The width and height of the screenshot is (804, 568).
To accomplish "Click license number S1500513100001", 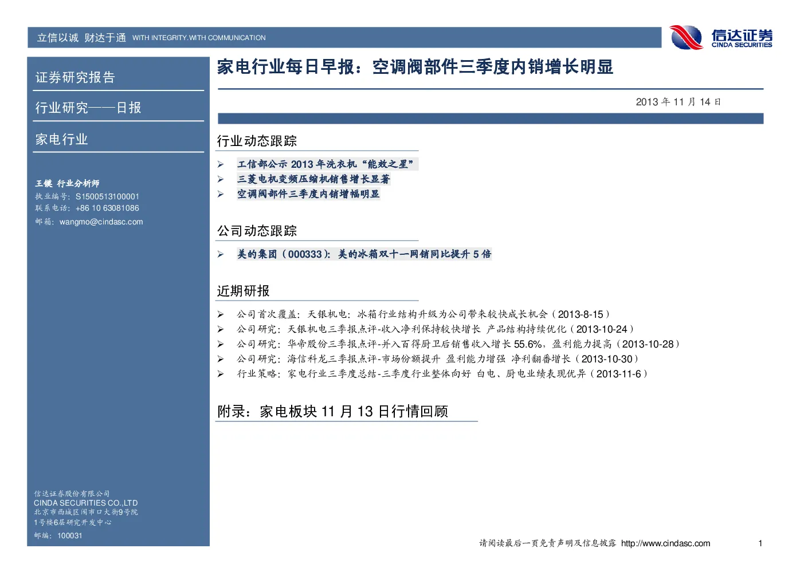I will (107, 196).
